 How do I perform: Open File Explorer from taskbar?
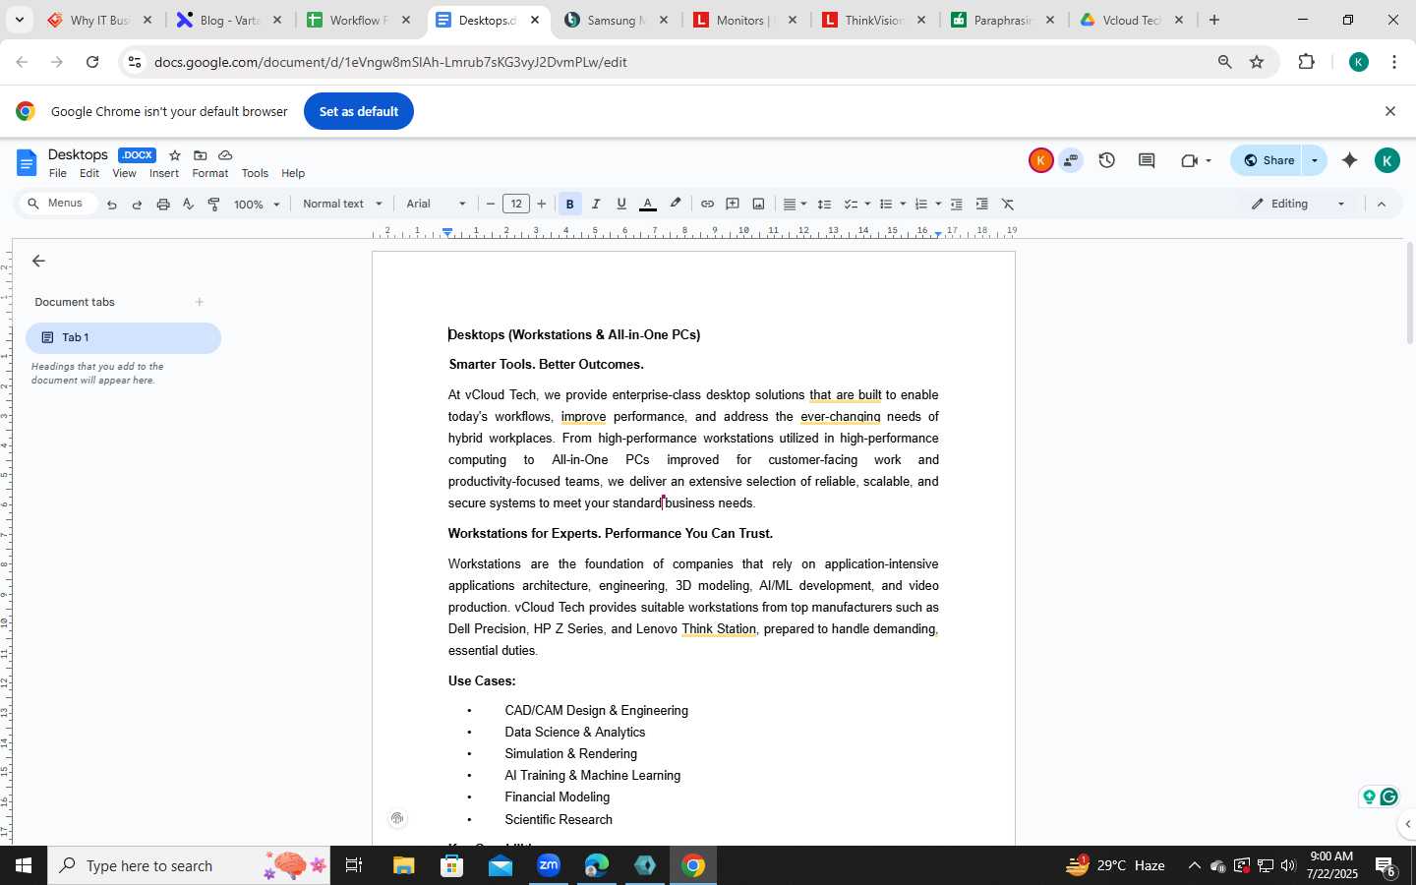point(404,865)
